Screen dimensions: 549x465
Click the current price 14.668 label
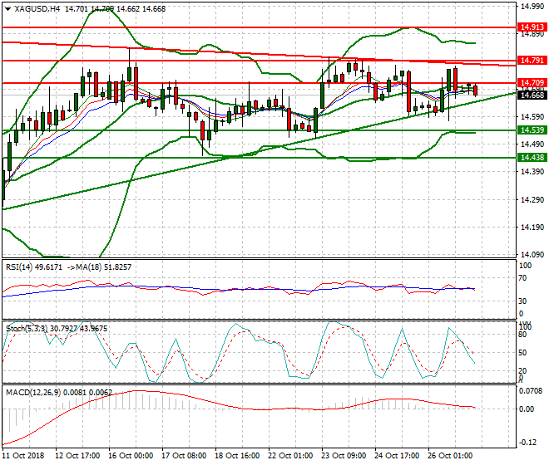[x=532, y=95]
